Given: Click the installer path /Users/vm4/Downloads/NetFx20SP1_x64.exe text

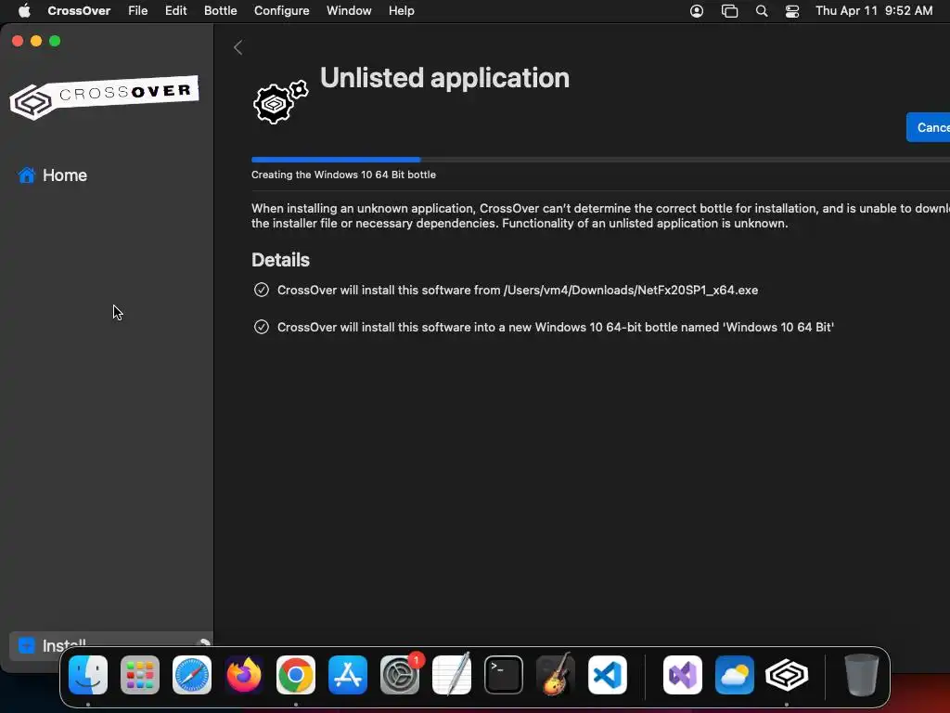Looking at the screenshot, I should click(631, 290).
